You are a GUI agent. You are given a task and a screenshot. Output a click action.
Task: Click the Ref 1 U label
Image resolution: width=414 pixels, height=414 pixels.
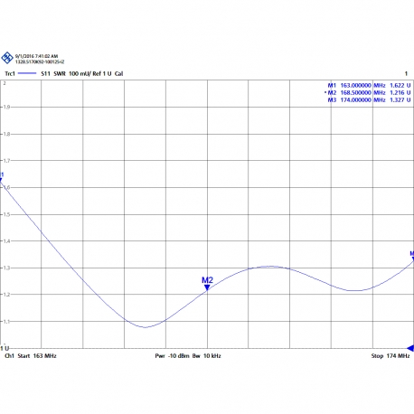tap(102, 73)
